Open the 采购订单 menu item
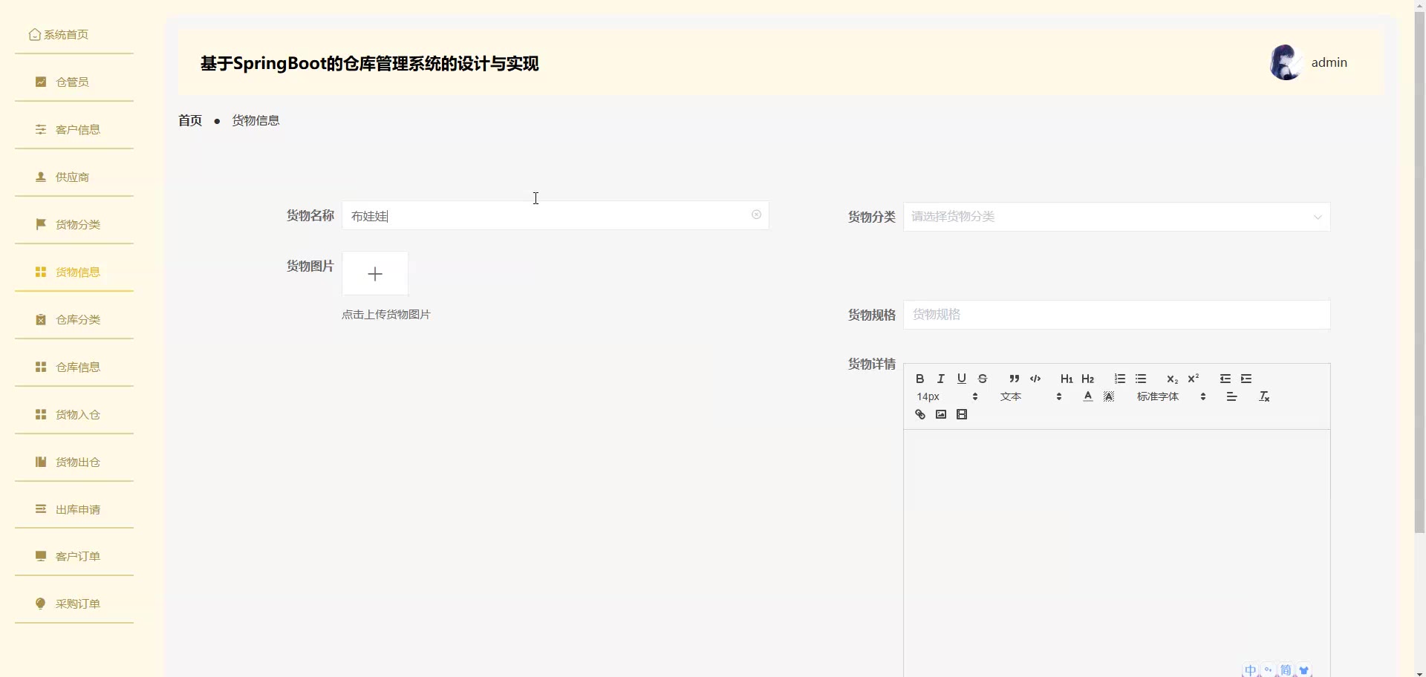1426x677 pixels. coord(74,604)
